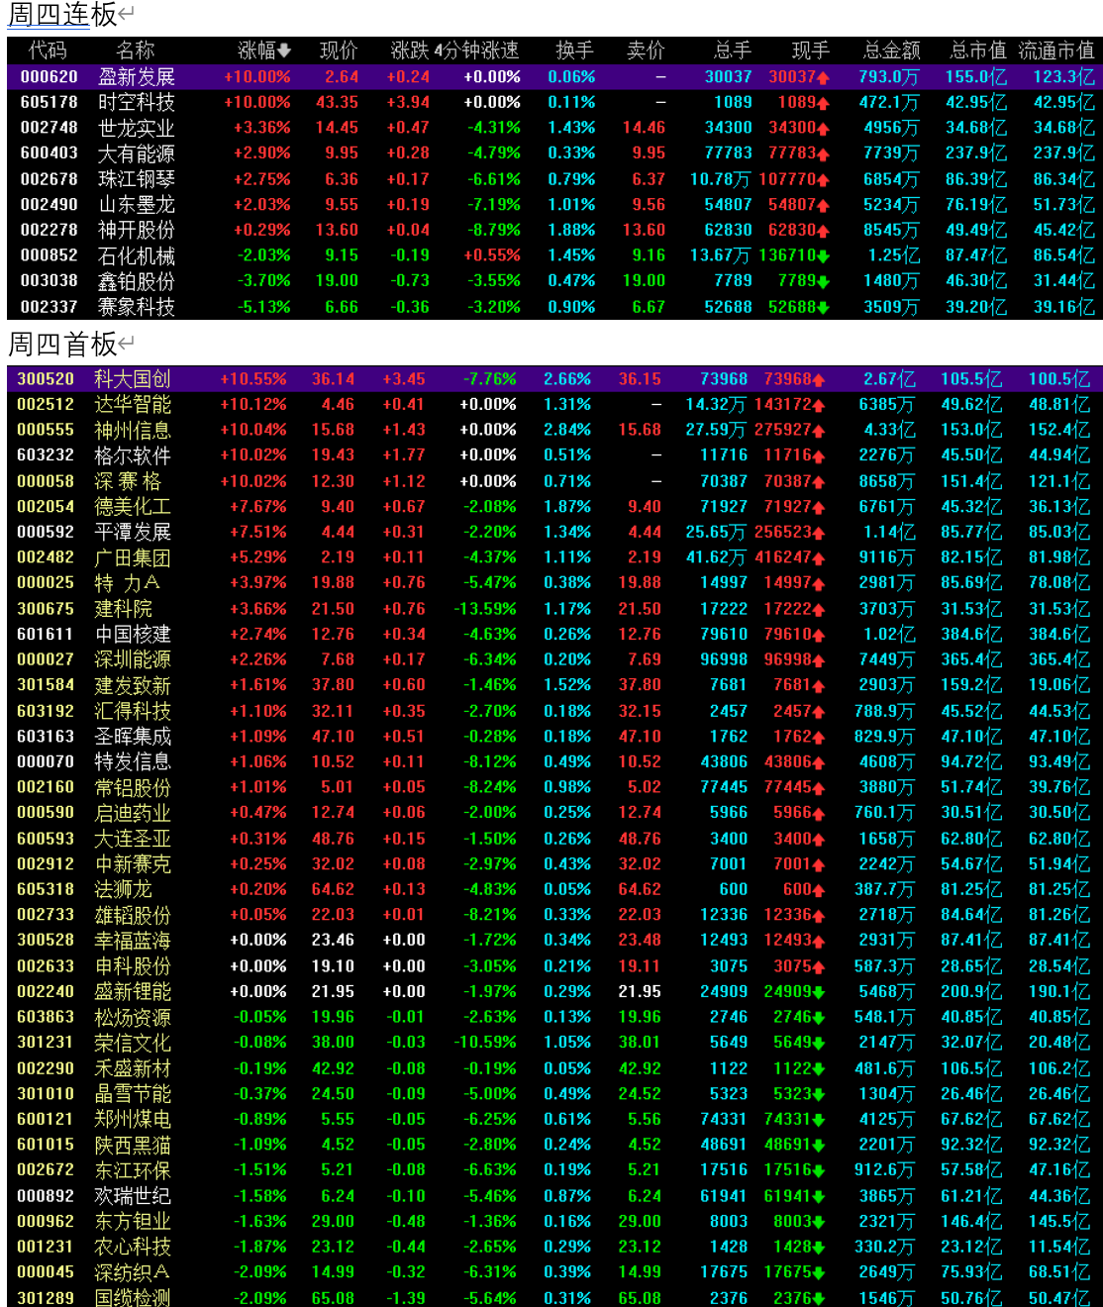Select stock row 格尔软件
The image size is (1103, 1307).
[553, 455]
